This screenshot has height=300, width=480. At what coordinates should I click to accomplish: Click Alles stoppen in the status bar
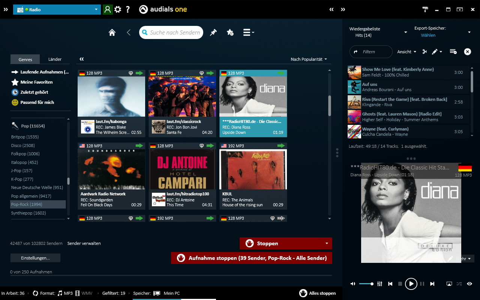[x=318, y=293]
